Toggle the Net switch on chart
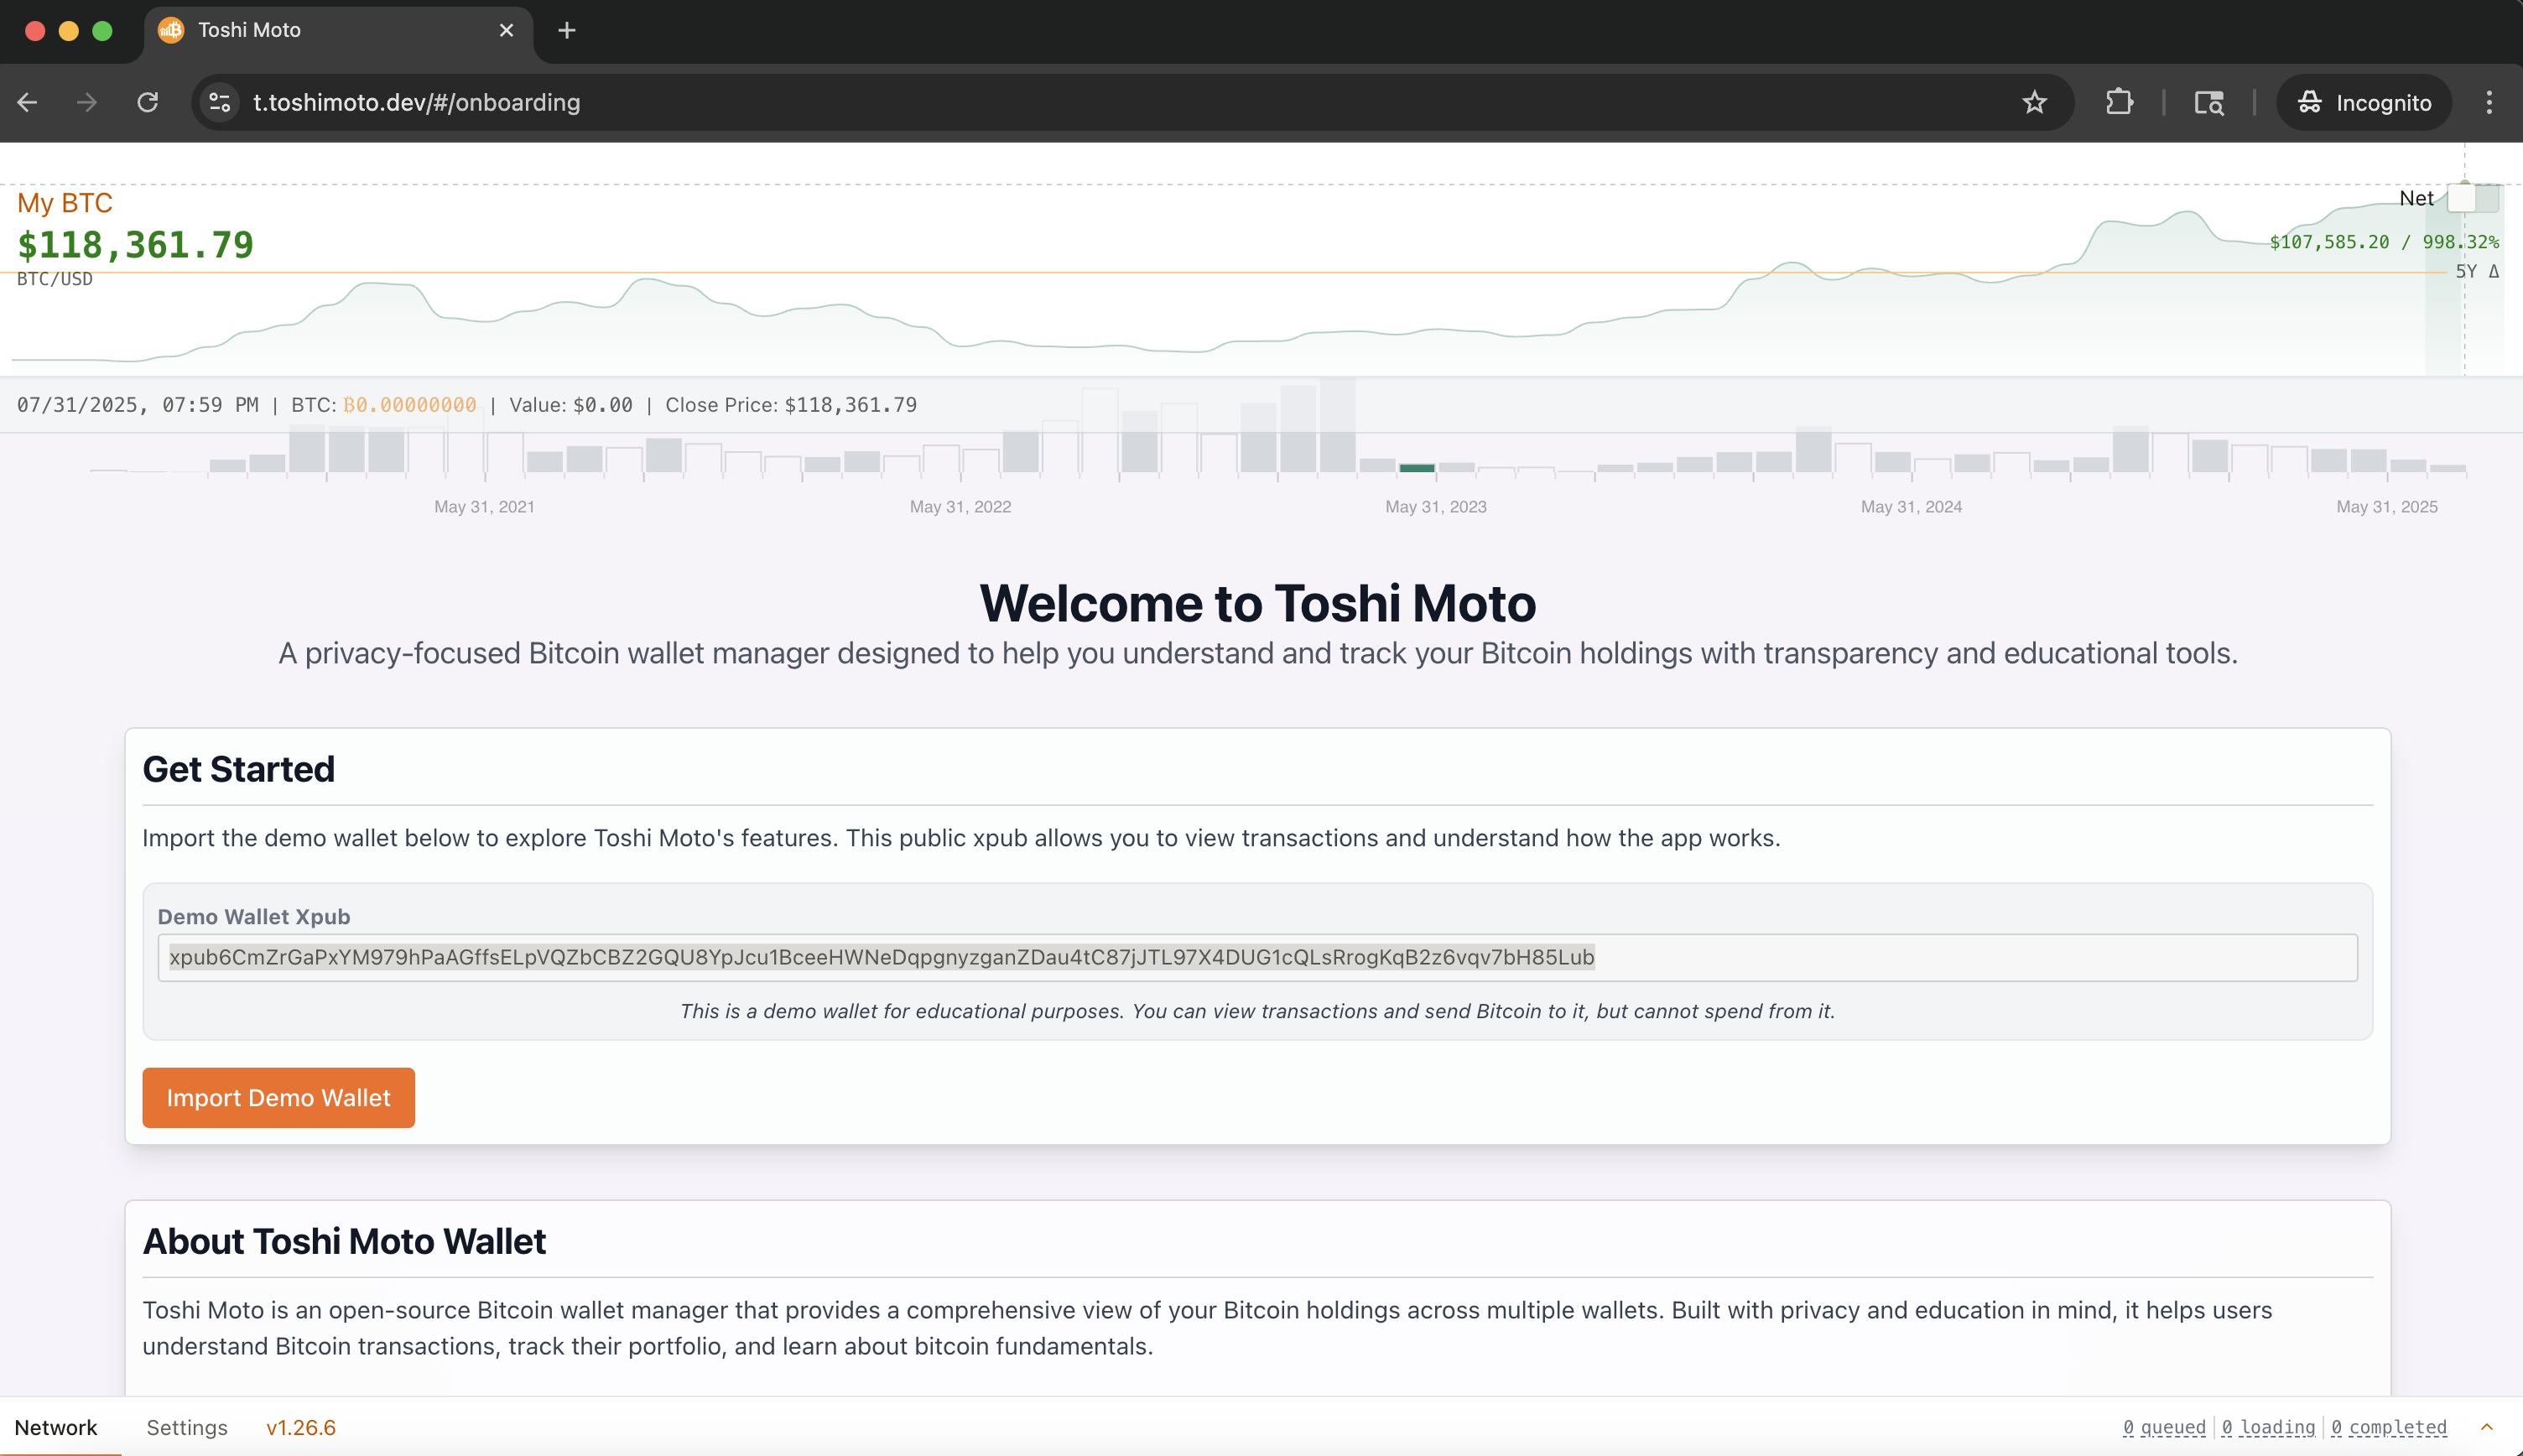This screenshot has height=1456, width=2523. pos(2471,198)
